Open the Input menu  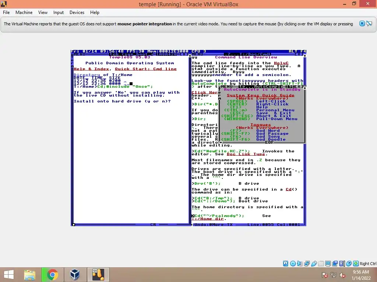59,12
